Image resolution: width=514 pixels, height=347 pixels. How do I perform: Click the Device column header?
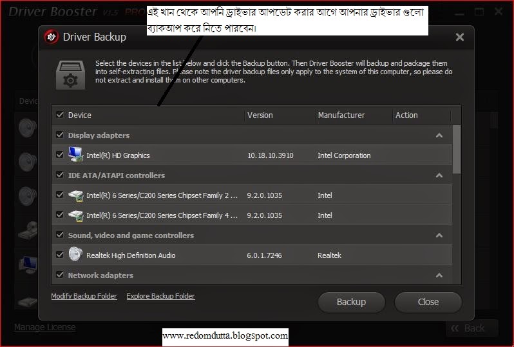(80, 115)
